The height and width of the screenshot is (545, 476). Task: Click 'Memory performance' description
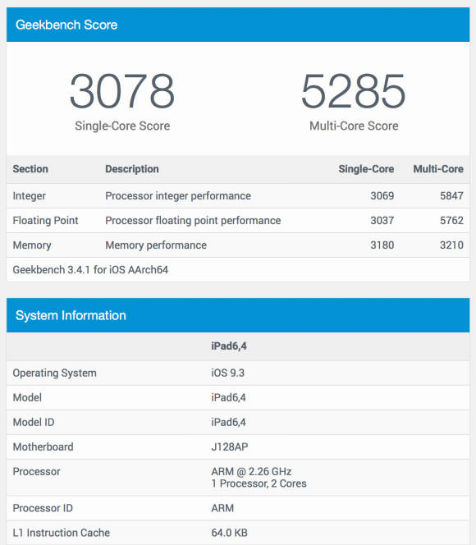[156, 245]
